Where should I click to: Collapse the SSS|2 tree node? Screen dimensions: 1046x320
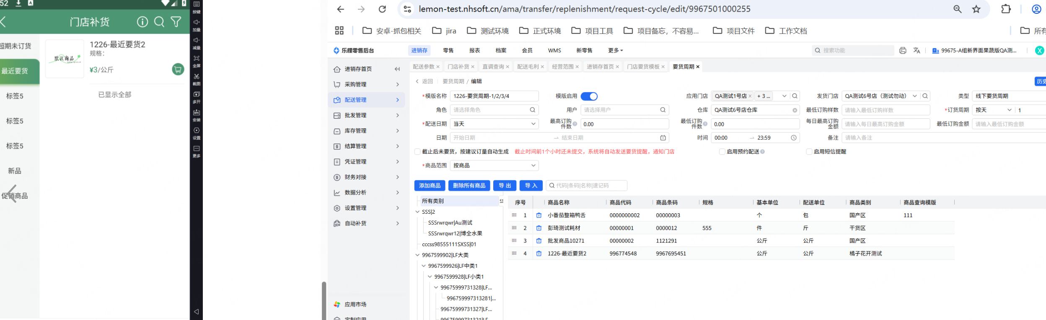pyautogui.click(x=417, y=212)
